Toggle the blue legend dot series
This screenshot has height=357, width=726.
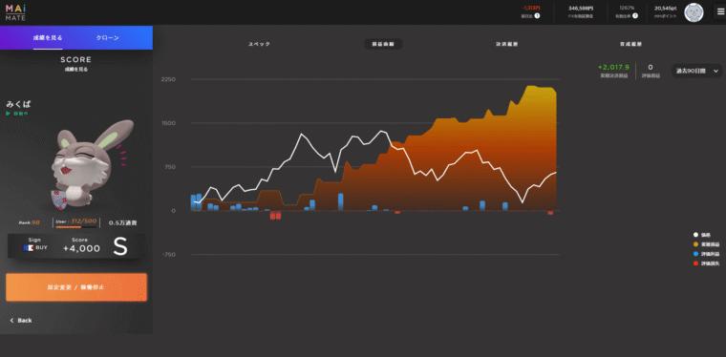(695, 254)
